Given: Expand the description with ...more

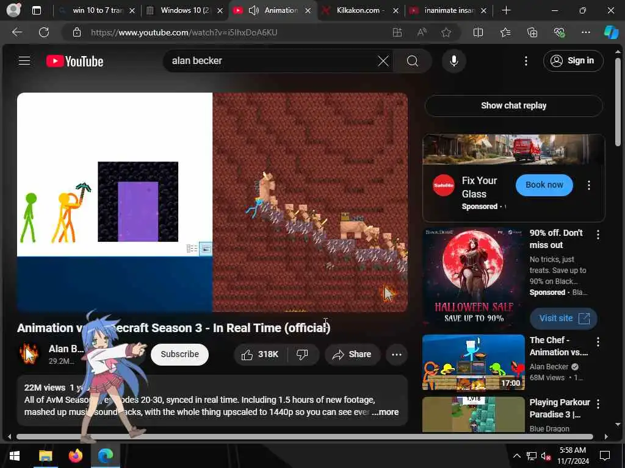Looking at the screenshot, I should [385, 412].
